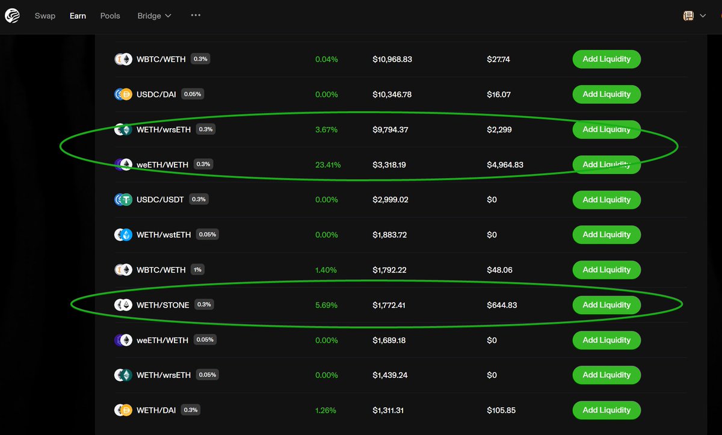This screenshot has width=722, height=435.
Task: Click the weETH/WETH 0.05% token icons
Action: 123,340
